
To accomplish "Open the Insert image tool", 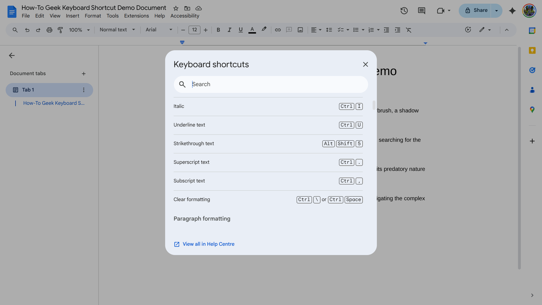I will [300, 30].
